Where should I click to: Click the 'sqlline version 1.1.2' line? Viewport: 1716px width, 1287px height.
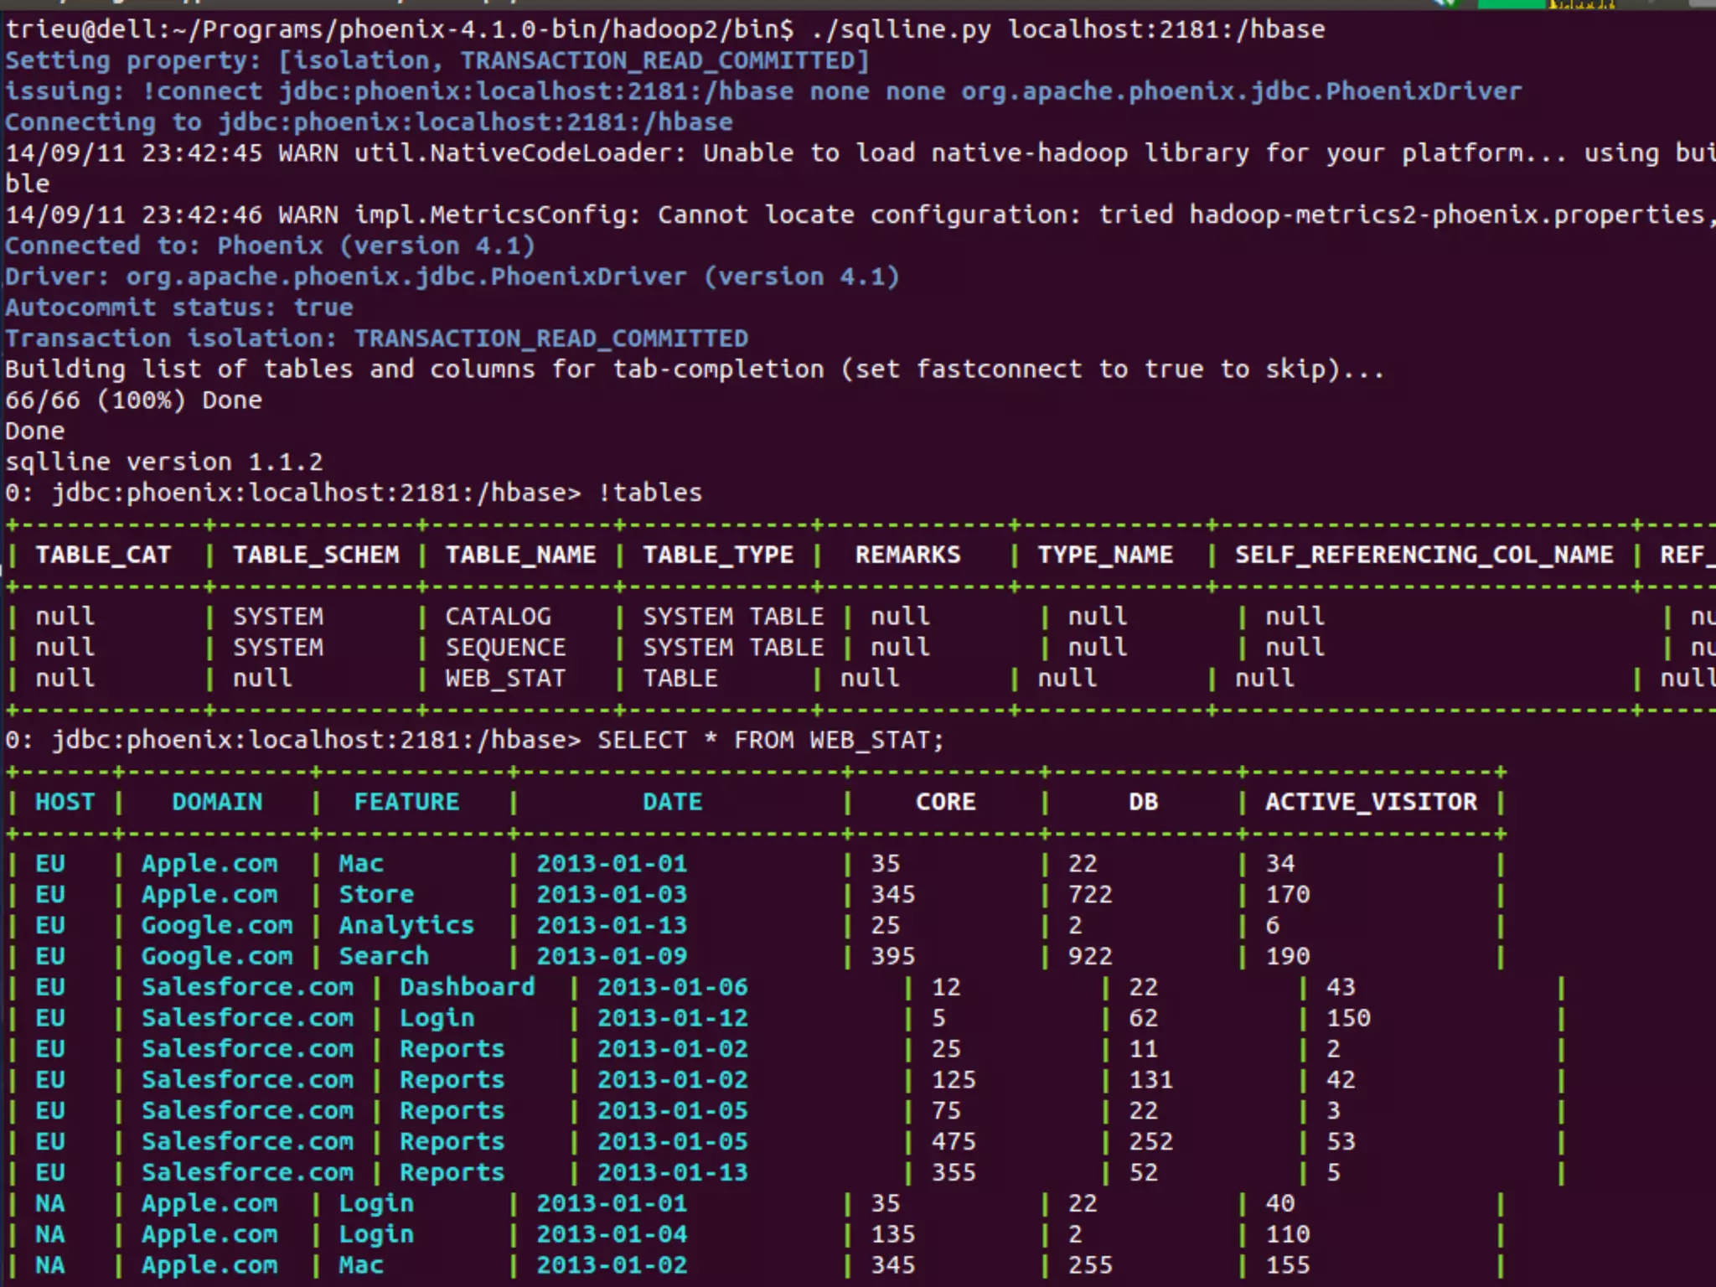point(163,463)
